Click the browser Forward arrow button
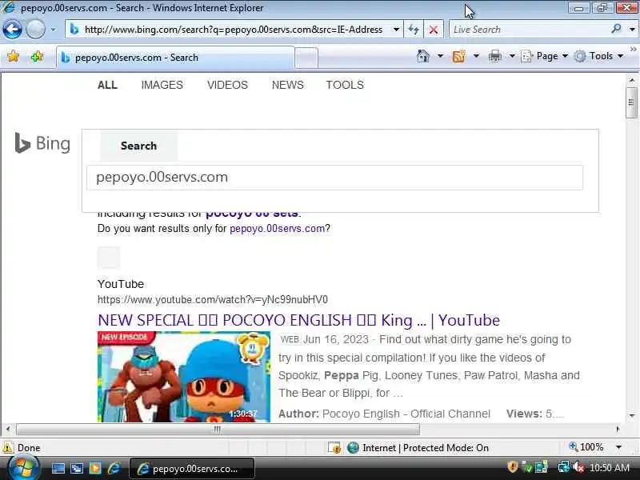 point(35,29)
